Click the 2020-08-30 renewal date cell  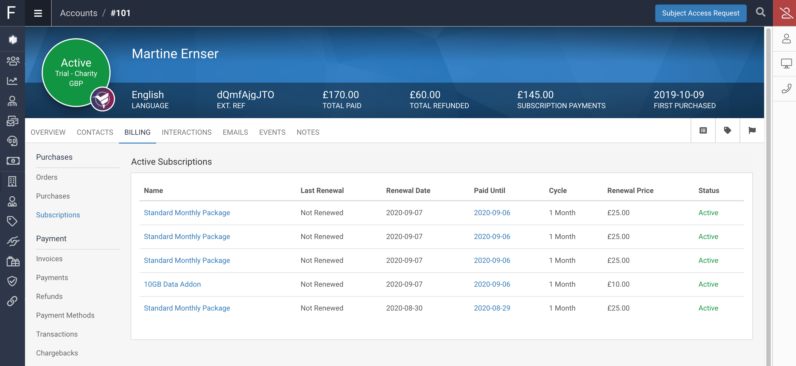404,308
